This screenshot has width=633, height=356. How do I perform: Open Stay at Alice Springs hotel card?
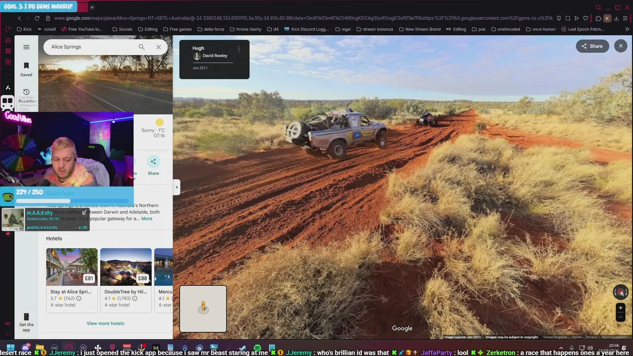(72, 280)
